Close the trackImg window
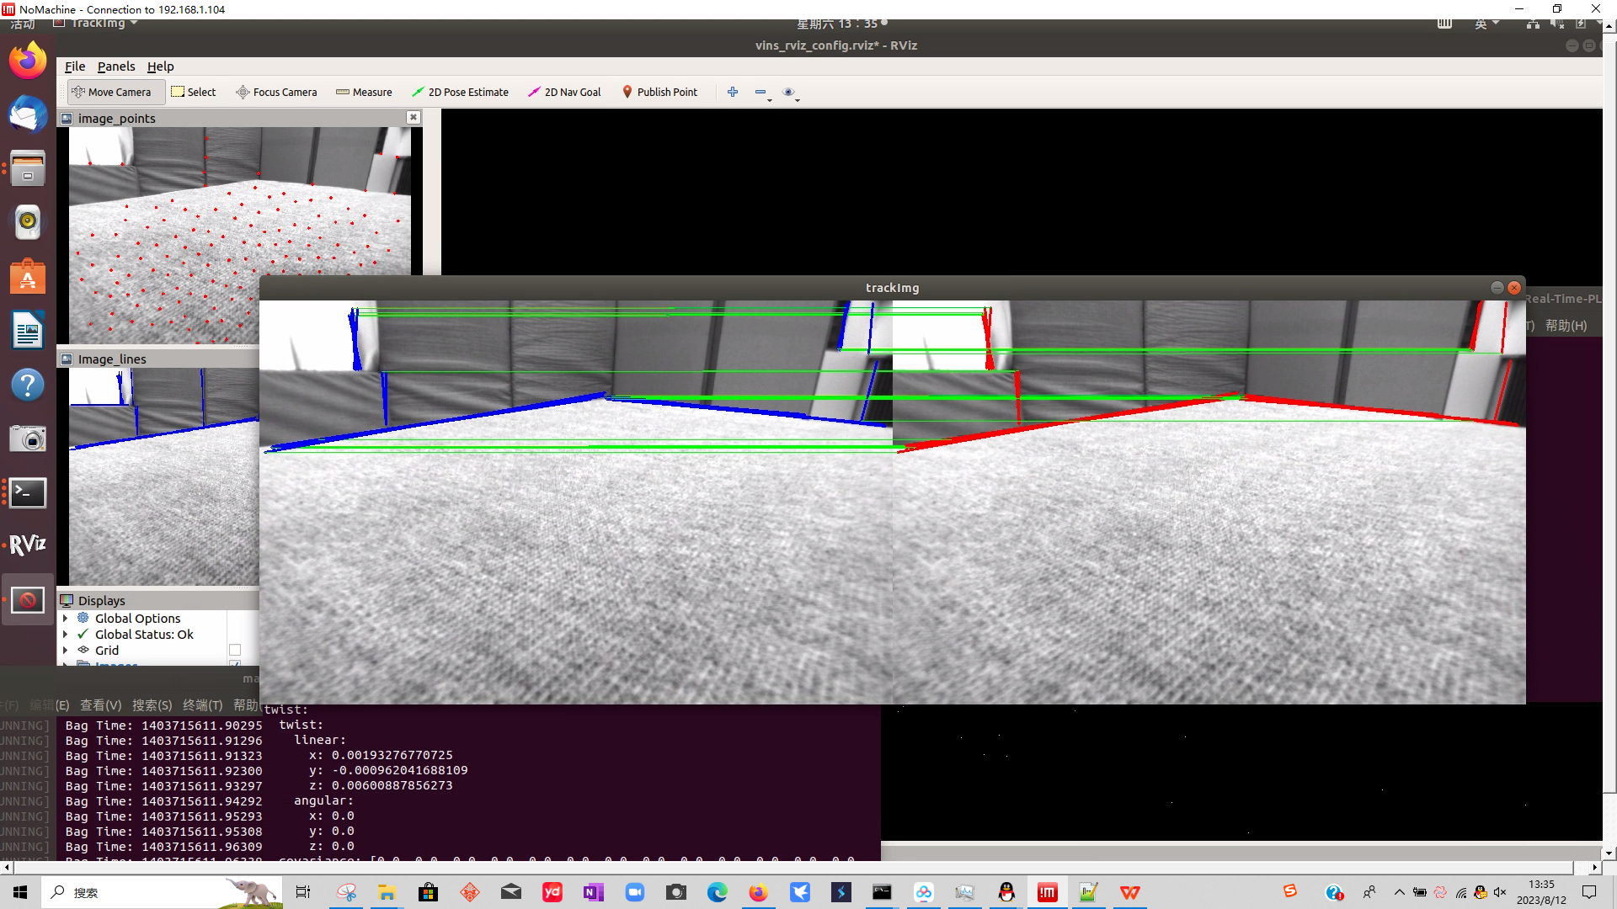1617x909 pixels. pos(1514,288)
